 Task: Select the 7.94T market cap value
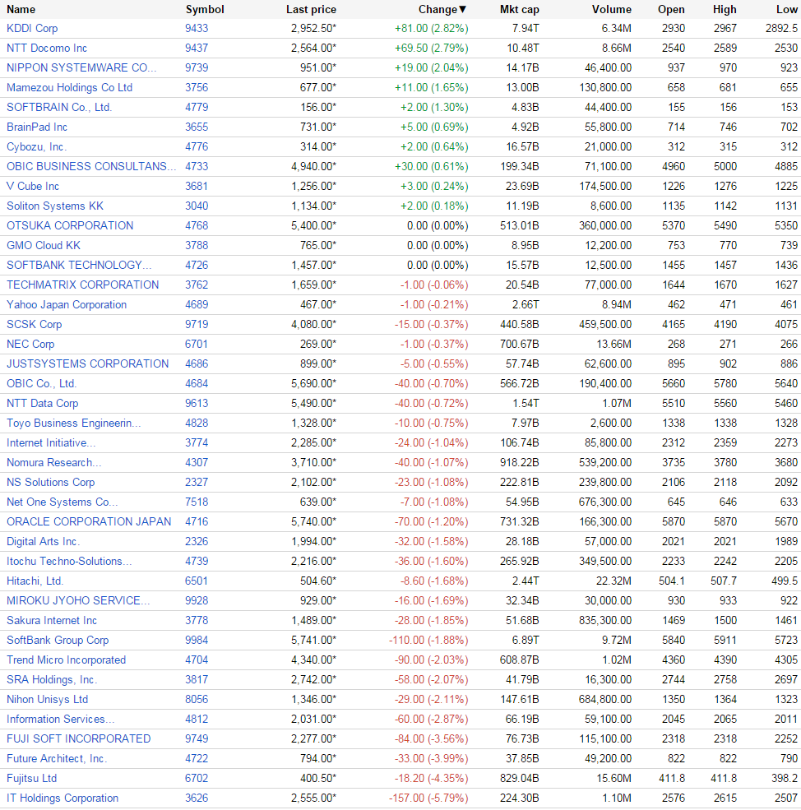[x=526, y=29]
